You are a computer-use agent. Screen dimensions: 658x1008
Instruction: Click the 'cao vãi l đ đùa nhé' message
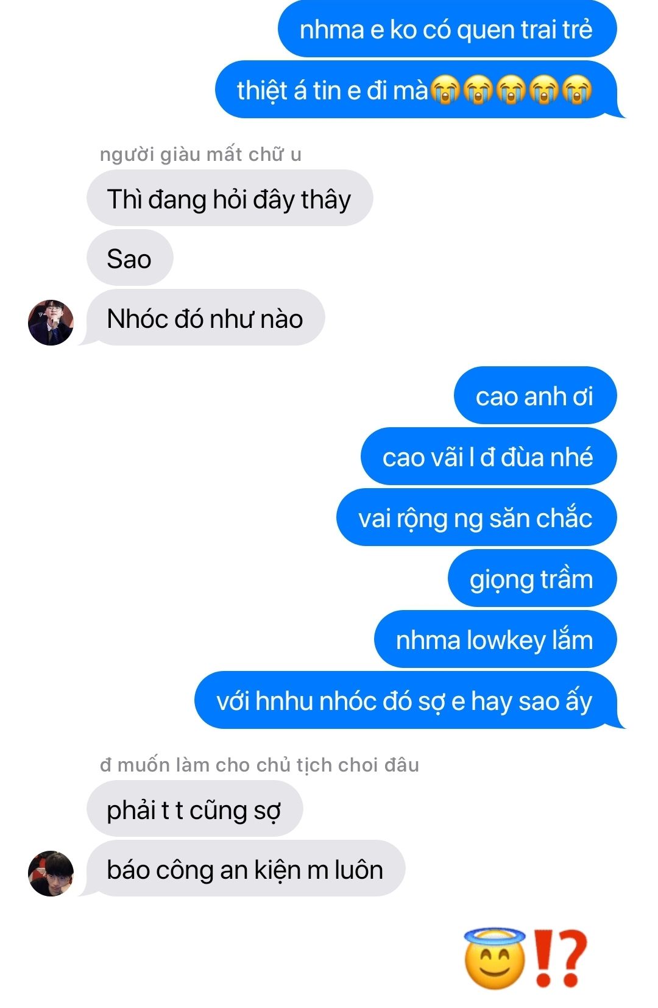click(x=489, y=456)
